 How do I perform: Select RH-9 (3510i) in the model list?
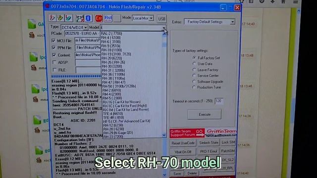pyautogui.click(x=111, y=46)
